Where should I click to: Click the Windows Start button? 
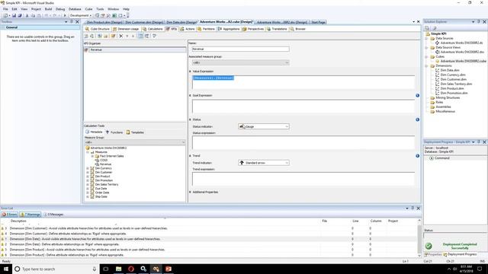[6, 269]
